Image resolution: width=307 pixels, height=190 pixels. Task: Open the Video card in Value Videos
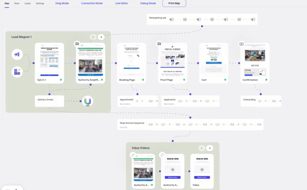coord(202,171)
